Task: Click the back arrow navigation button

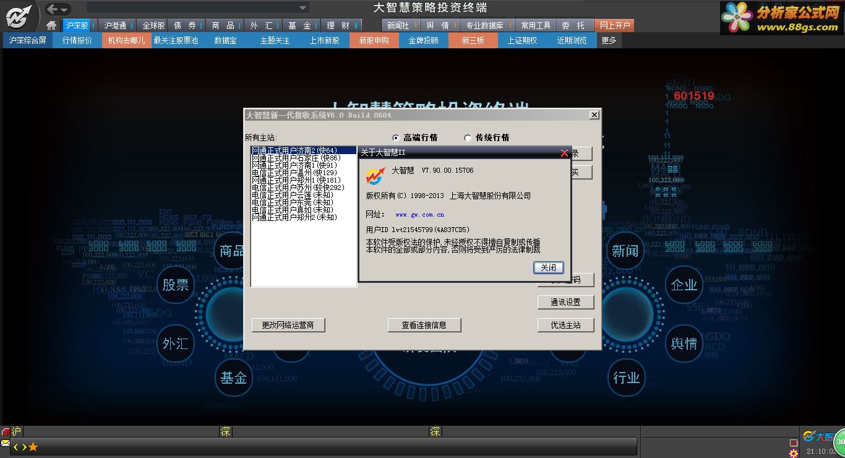Action: tap(53, 9)
